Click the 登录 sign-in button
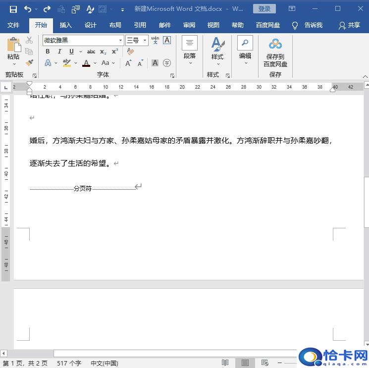Viewport: 369px width, 368px height. (x=264, y=9)
